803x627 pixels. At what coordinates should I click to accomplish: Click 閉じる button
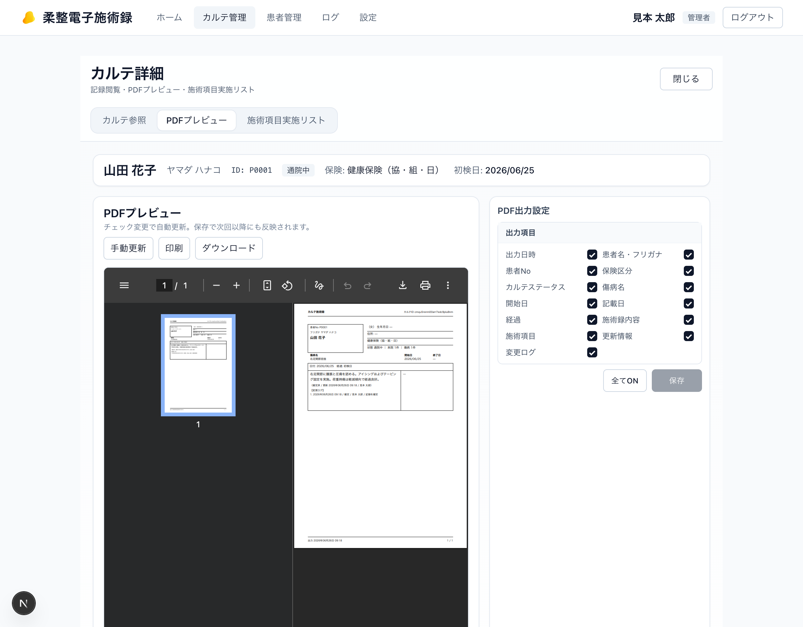click(x=686, y=79)
